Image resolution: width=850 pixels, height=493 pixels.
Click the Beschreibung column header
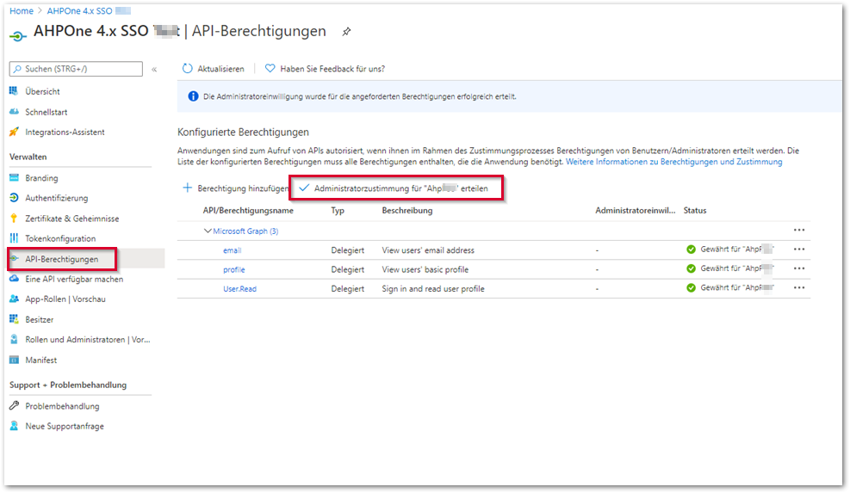(x=407, y=211)
